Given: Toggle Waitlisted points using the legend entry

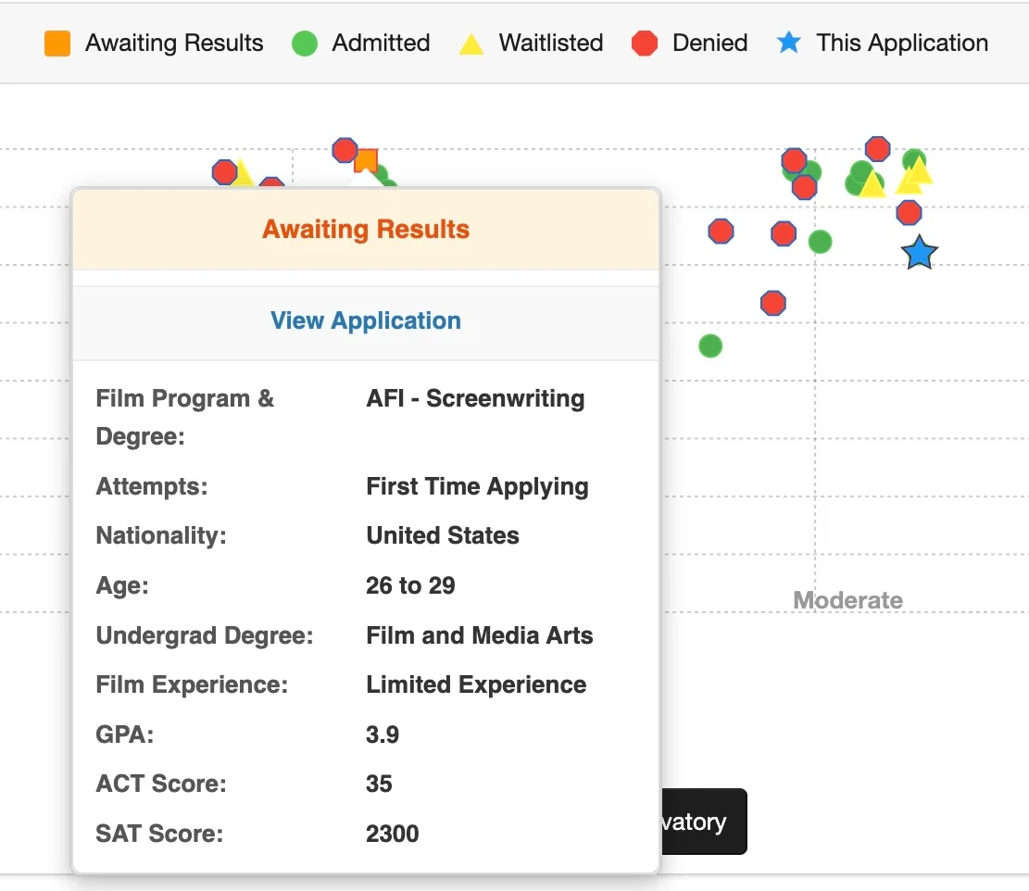Looking at the screenshot, I should coord(550,43).
